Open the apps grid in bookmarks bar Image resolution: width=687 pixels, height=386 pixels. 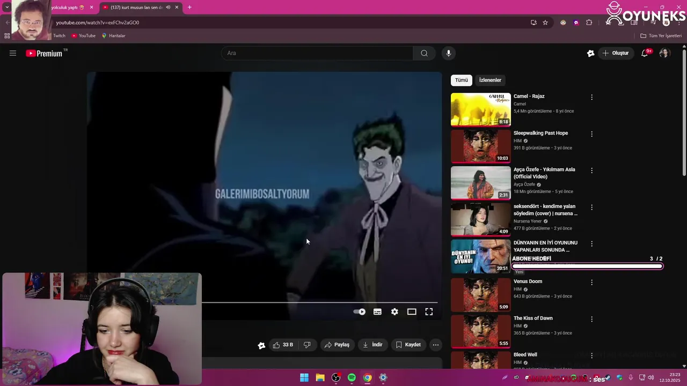7,36
